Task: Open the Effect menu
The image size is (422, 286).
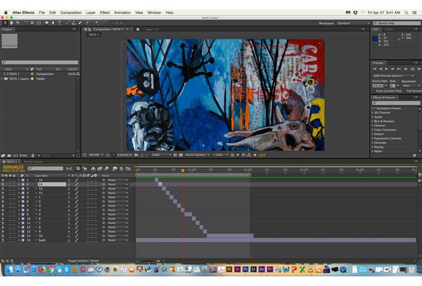Action: [x=105, y=12]
